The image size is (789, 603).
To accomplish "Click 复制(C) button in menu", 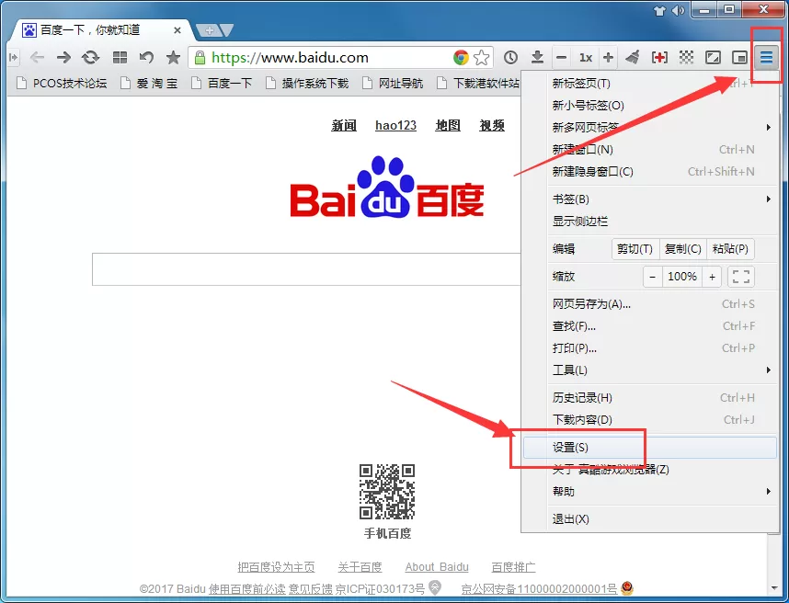I will pyautogui.click(x=683, y=249).
